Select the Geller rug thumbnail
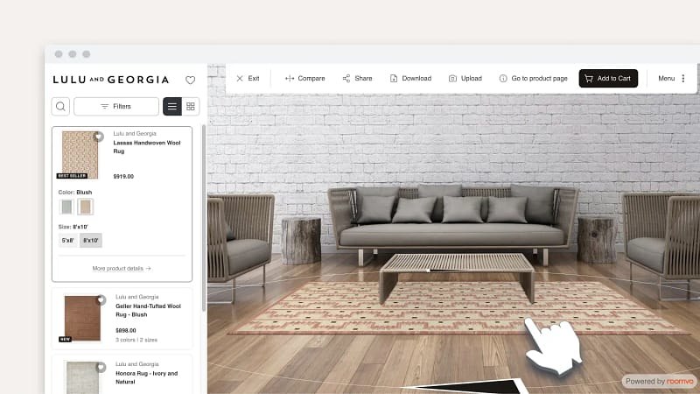 pos(82,318)
